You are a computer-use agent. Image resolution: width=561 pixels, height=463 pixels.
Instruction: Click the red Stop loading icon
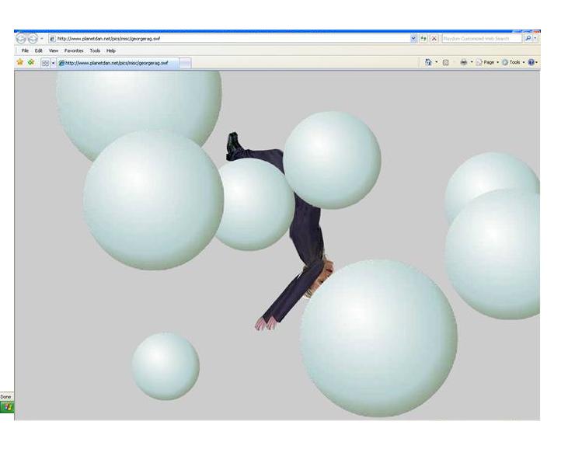[434, 38]
